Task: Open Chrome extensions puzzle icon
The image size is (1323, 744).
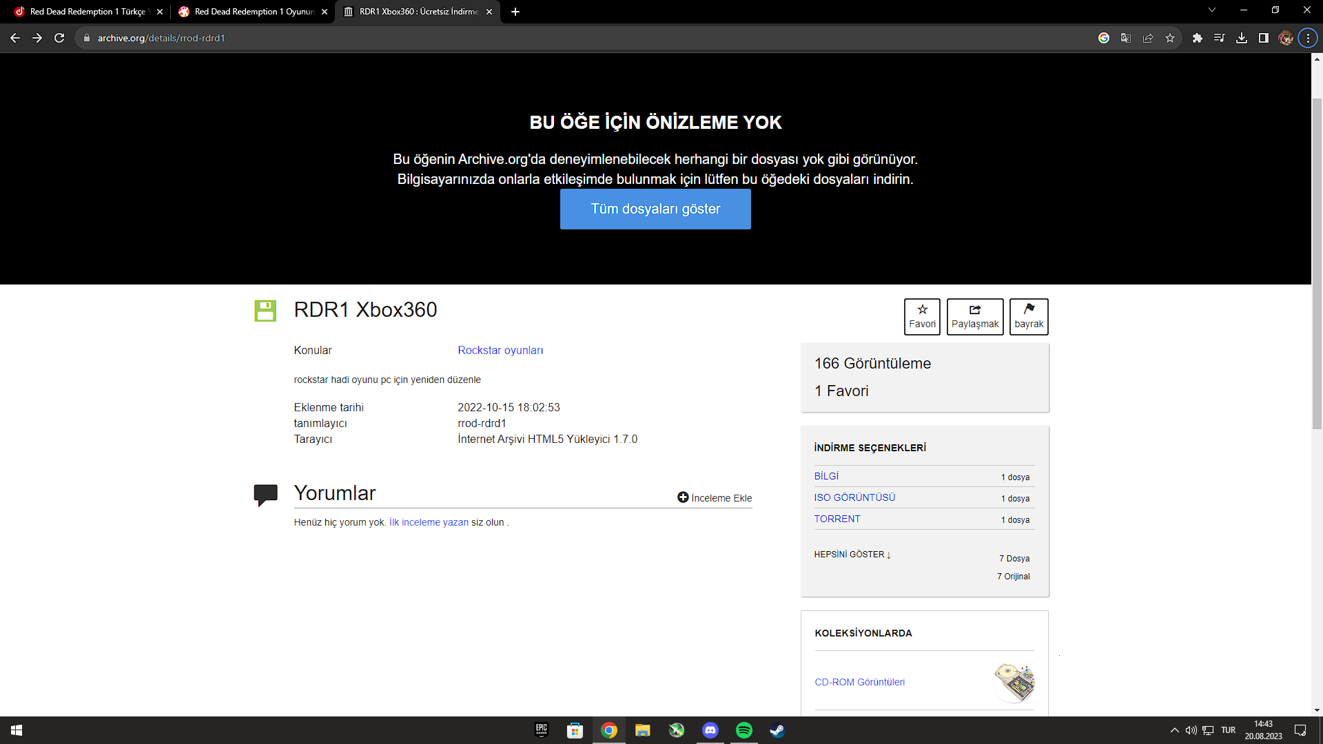Action: [x=1198, y=38]
